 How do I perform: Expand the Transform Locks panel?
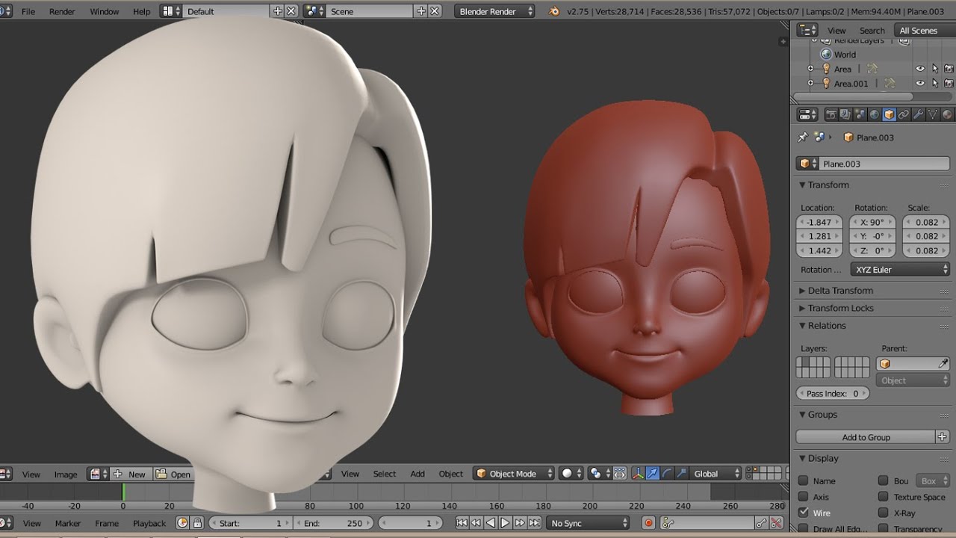pyautogui.click(x=836, y=308)
